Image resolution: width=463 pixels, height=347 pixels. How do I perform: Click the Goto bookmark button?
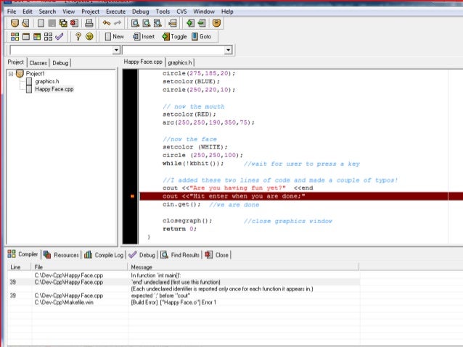click(x=200, y=36)
